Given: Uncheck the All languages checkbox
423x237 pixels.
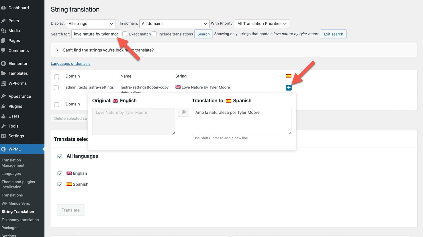Looking at the screenshot, I should pyautogui.click(x=60, y=156).
